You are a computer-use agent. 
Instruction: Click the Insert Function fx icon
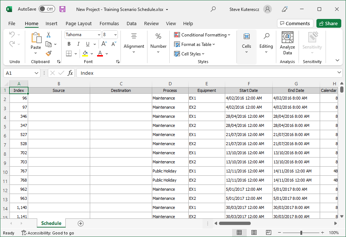[x=70, y=73]
